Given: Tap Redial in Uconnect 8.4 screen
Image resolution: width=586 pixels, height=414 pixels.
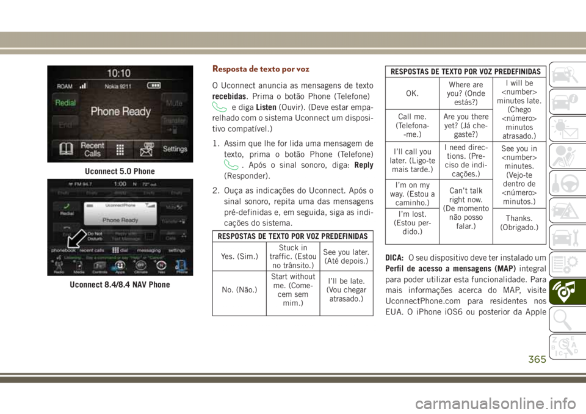Looking at the screenshot, I should click(67, 210).
